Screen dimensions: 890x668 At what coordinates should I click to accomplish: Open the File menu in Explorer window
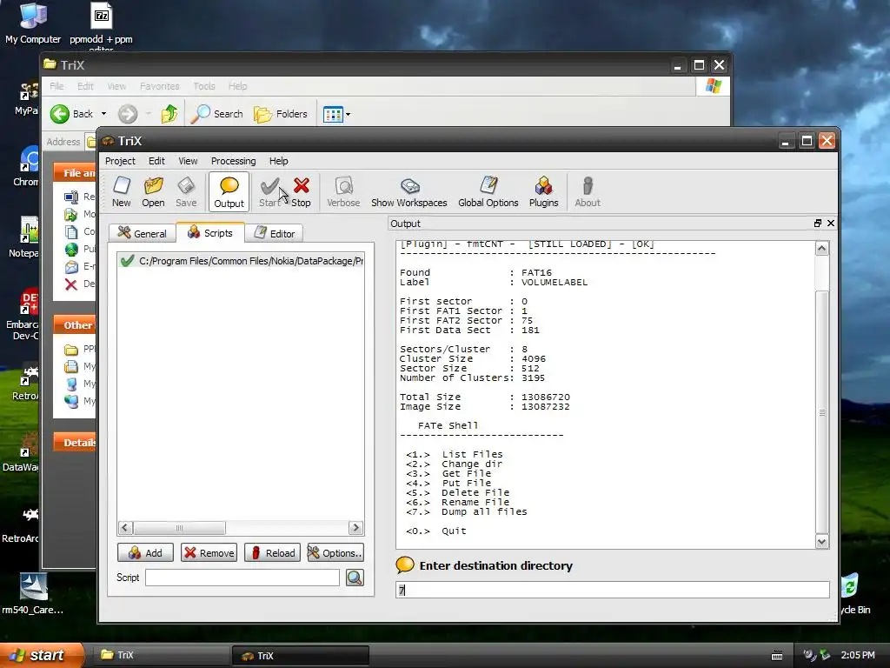tap(56, 86)
